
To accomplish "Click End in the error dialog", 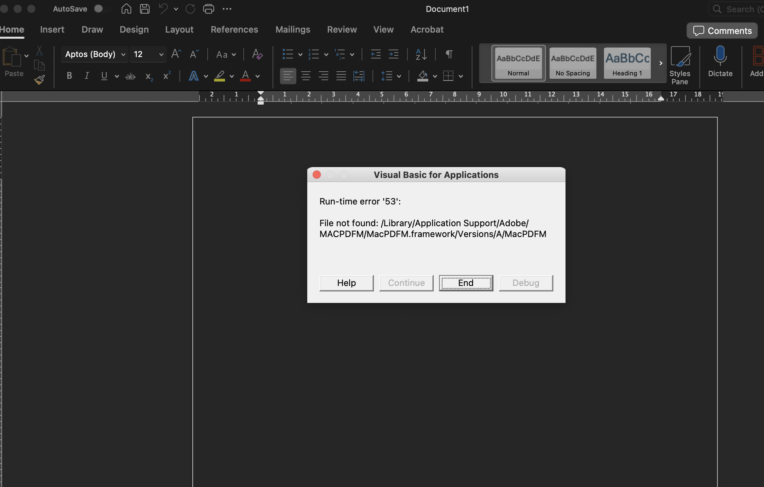I will (x=466, y=283).
